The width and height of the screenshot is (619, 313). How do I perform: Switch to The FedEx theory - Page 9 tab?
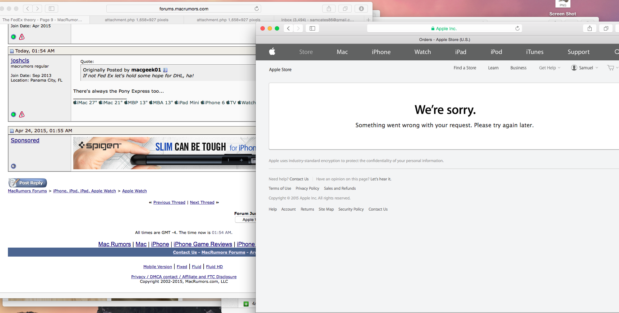(45, 20)
